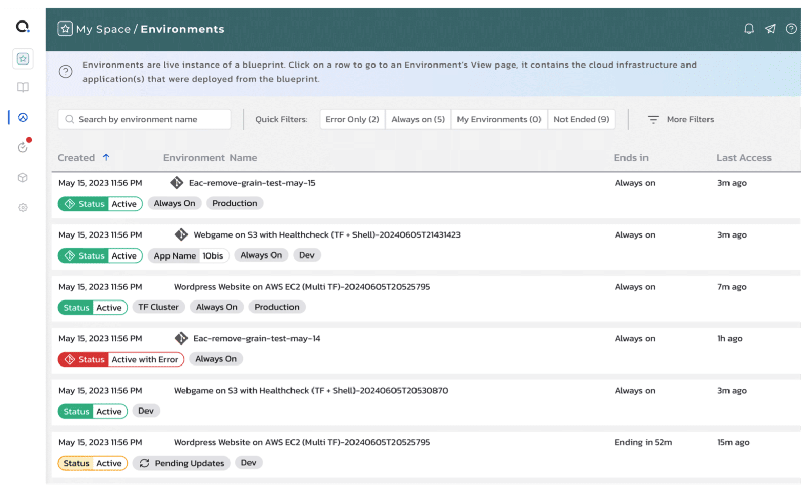This screenshot has height=494, width=812.
Task: Click the paper plane send icon
Action: click(x=770, y=29)
